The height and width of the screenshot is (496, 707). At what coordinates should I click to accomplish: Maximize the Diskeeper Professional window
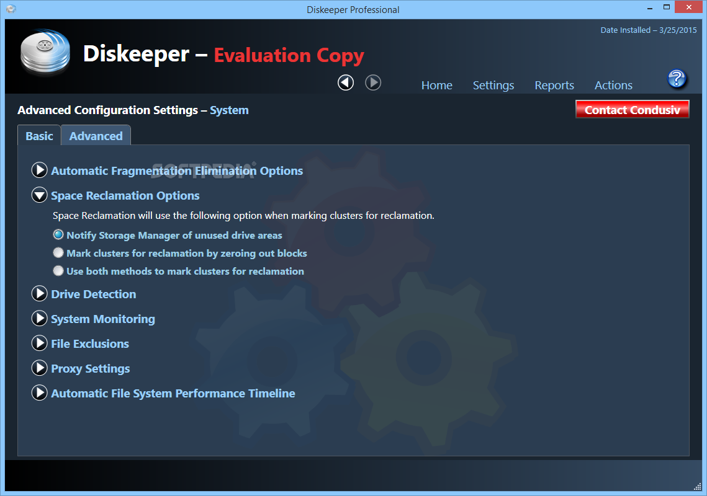[x=667, y=7]
